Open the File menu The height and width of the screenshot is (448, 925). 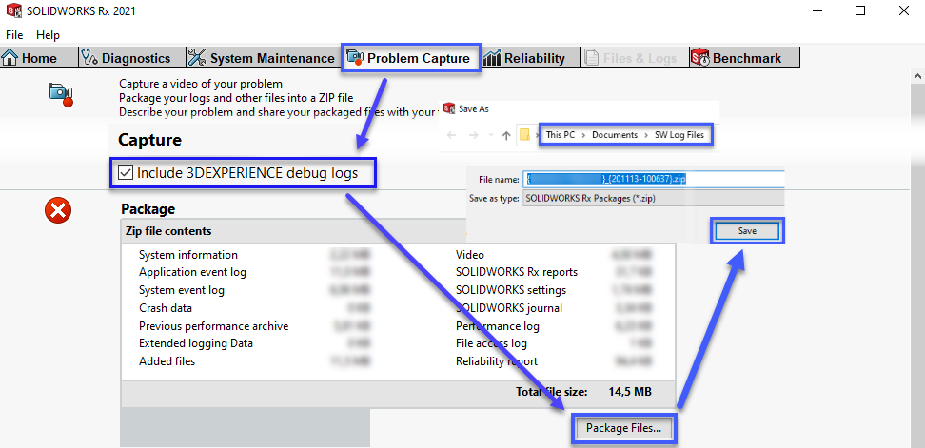coord(14,35)
